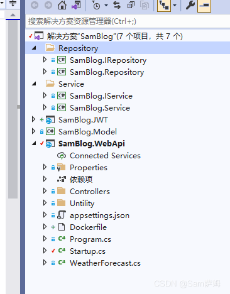The image size is (230, 294).
Task: Open the pending changes filter dropdown arrow
Action: click(x=106, y=5)
